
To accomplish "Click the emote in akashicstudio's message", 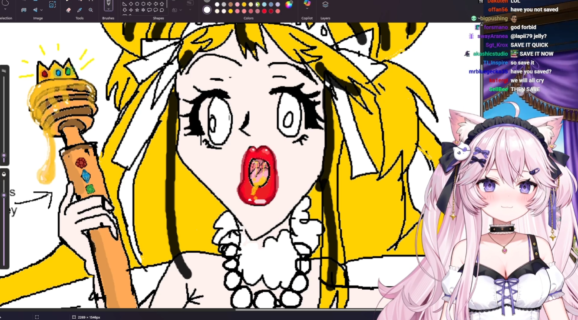I will pos(514,53).
